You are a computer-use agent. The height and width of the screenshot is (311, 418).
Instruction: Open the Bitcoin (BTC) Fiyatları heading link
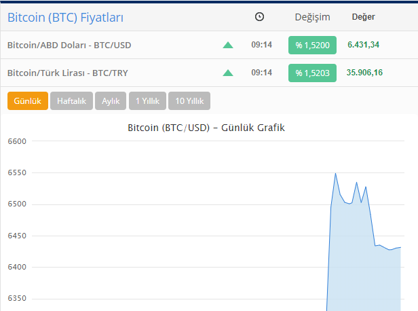point(65,18)
